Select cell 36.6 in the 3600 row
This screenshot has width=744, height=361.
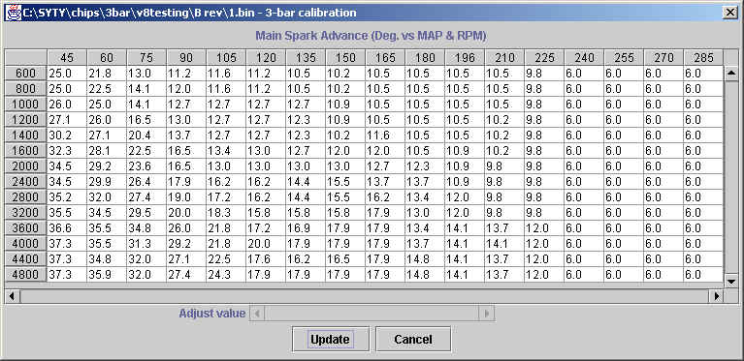pos(67,228)
